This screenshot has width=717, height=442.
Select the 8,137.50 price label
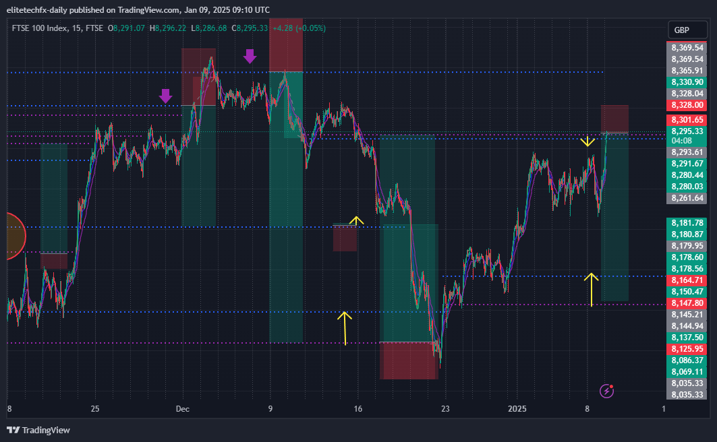(x=687, y=337)
